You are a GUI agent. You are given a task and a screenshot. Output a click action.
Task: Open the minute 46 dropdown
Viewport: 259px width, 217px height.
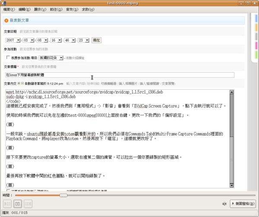pos(69,40)
